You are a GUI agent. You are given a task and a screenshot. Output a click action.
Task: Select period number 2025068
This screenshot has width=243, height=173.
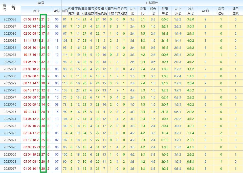coord(10,162)
